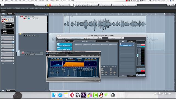
Task: Click the Apple menu logo
Action: point(2,1)
